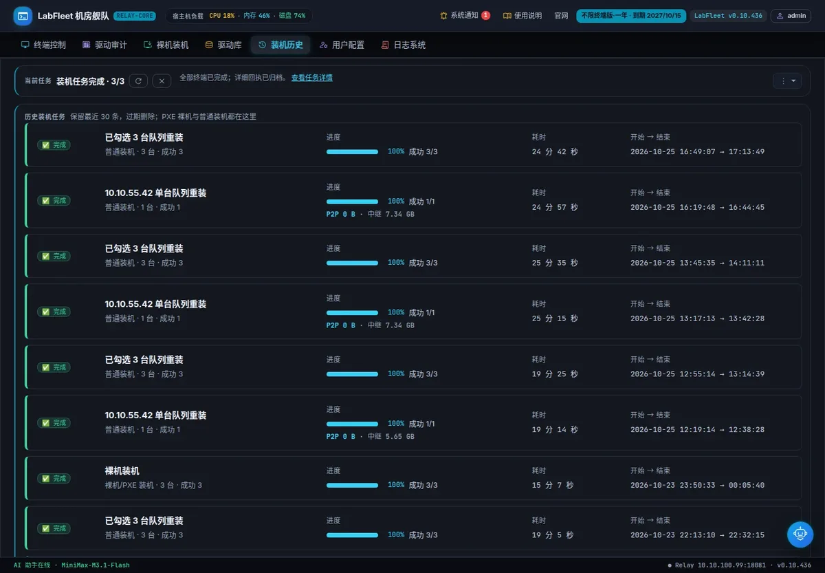Open the 用户配置 tab
Viewport: 825px width, 573px height.
point(342,45)
